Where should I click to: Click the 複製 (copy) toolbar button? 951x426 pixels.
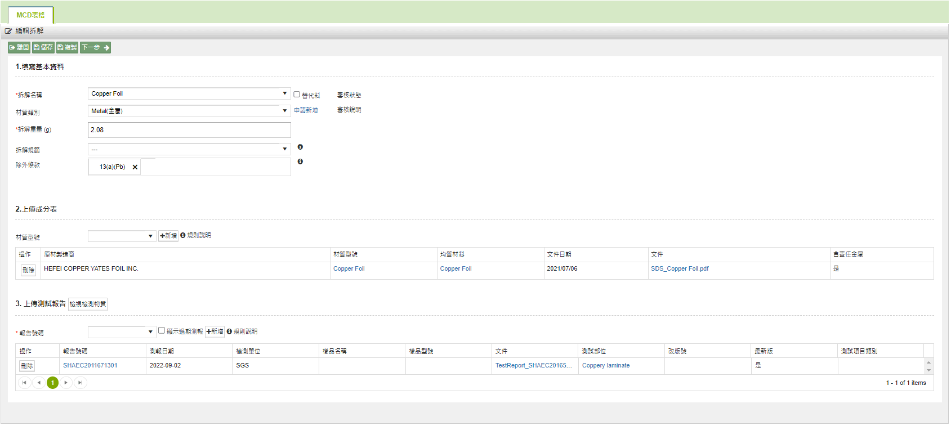[68, 48]
